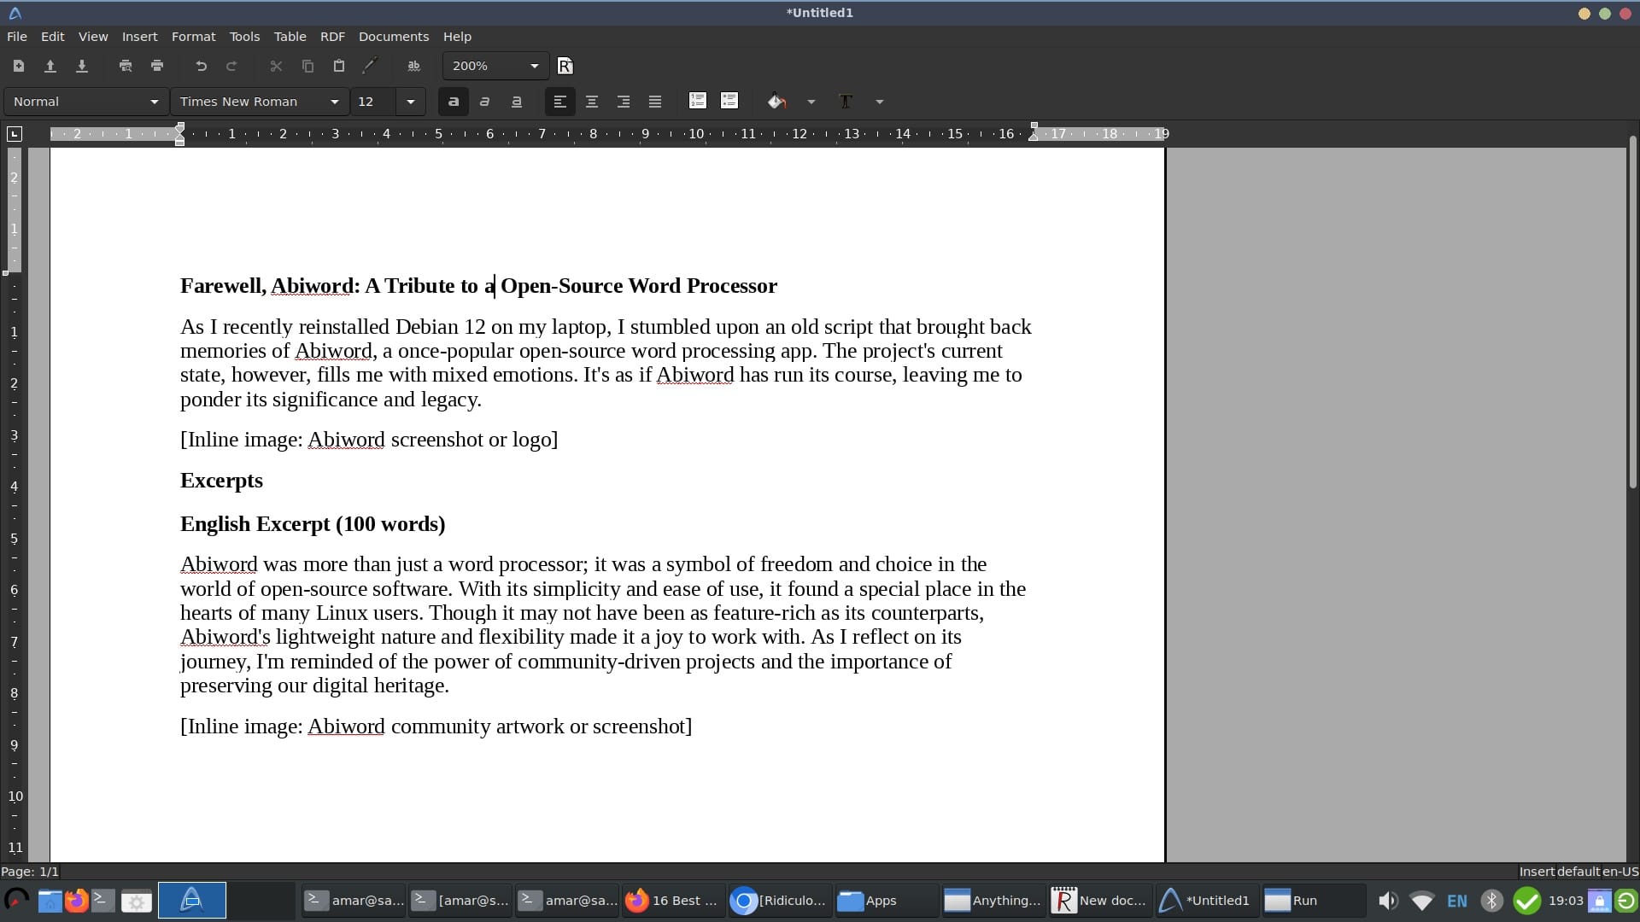Print the document
Screen dimensions: 1640x922
tap(157, 66)
